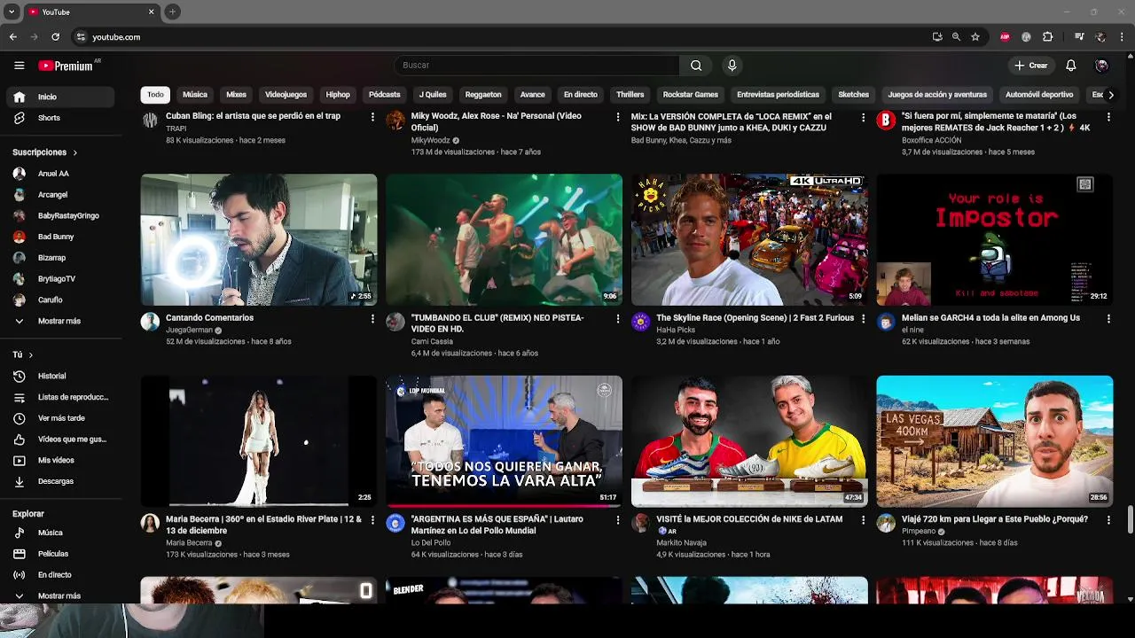Show more category chips with arrow
This screenshot has width=1135, height=638.
coord(1110,95)
